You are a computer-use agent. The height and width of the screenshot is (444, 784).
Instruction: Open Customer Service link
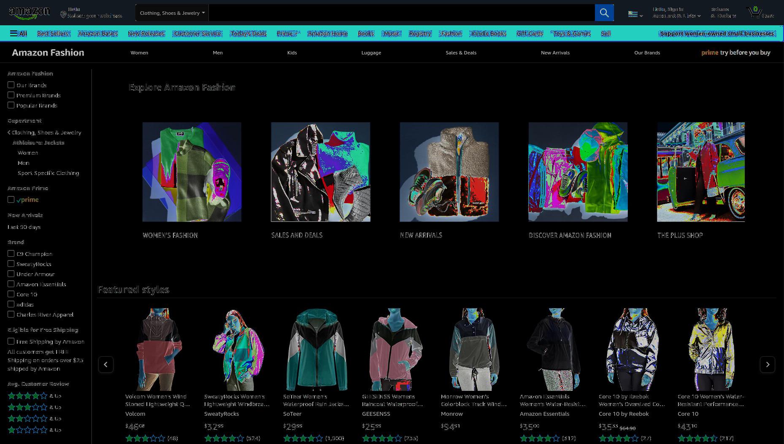click(x=197, y=33)
